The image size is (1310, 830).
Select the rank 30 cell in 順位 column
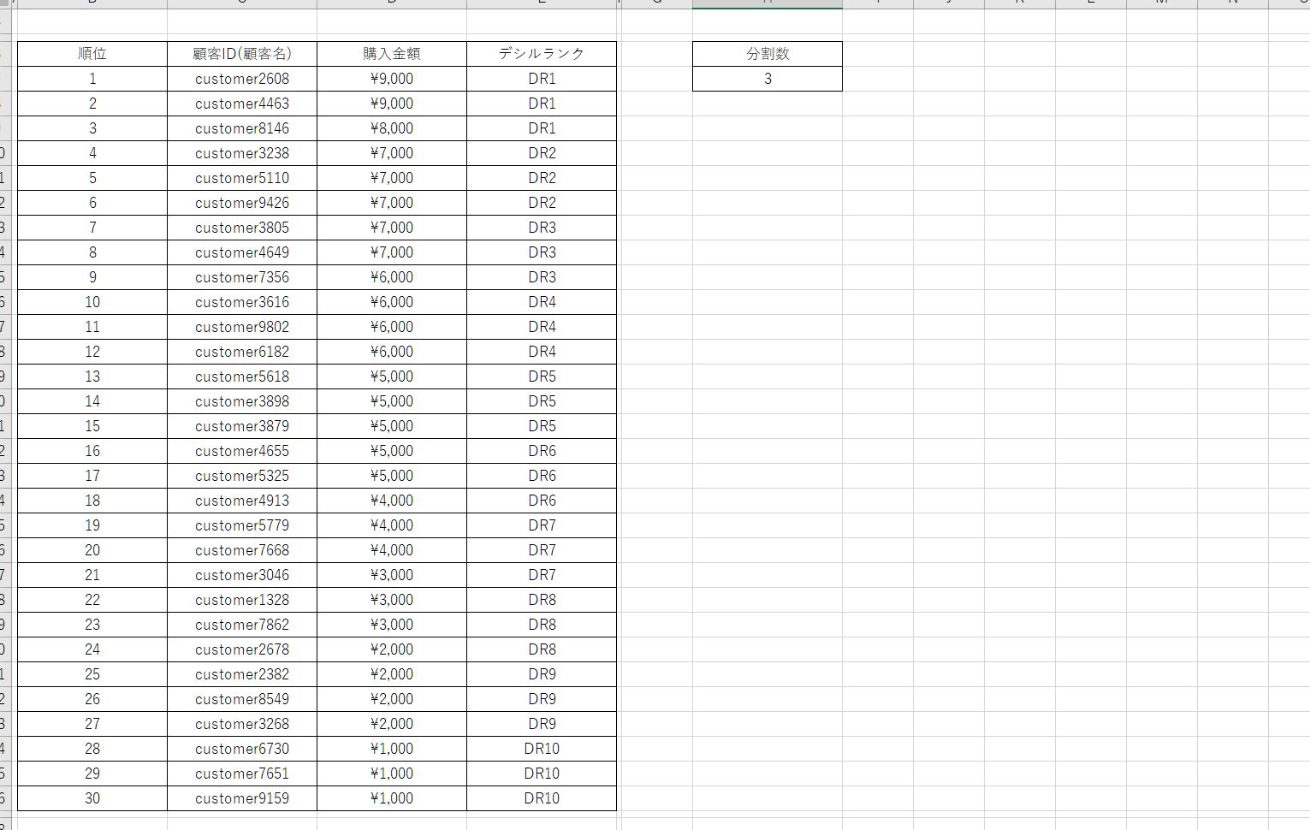click(x=92, y=798)
